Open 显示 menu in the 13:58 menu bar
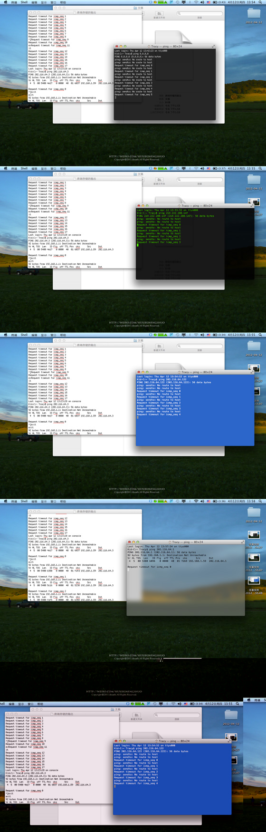This screenshot has width=266, height=832. coord(44,501)
